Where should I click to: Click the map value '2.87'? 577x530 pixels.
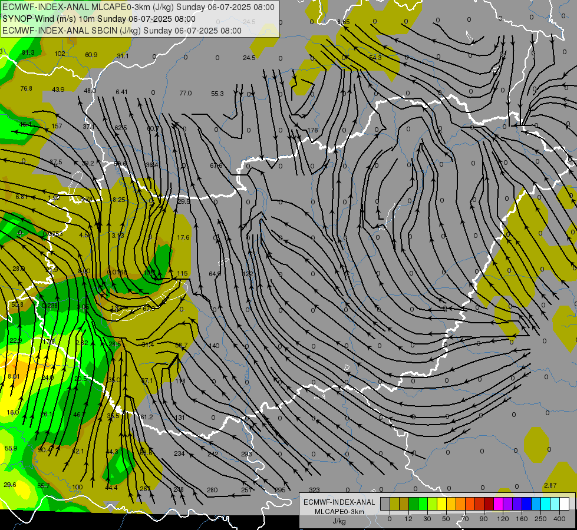pyautogui.click(x=550, y=485)
